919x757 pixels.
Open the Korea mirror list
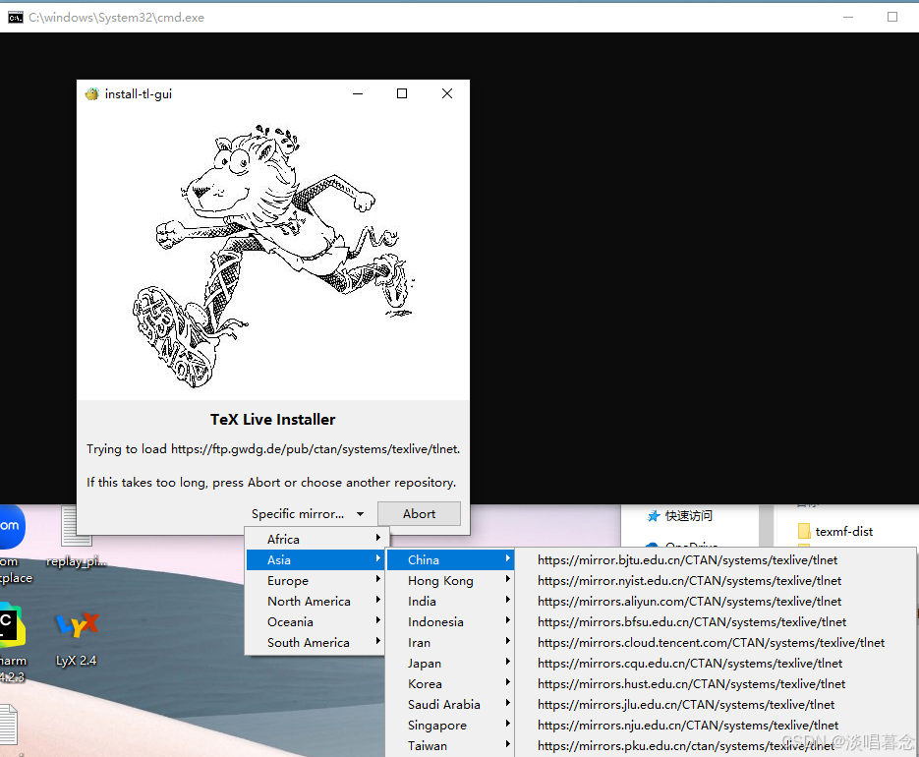pos(450,683)
